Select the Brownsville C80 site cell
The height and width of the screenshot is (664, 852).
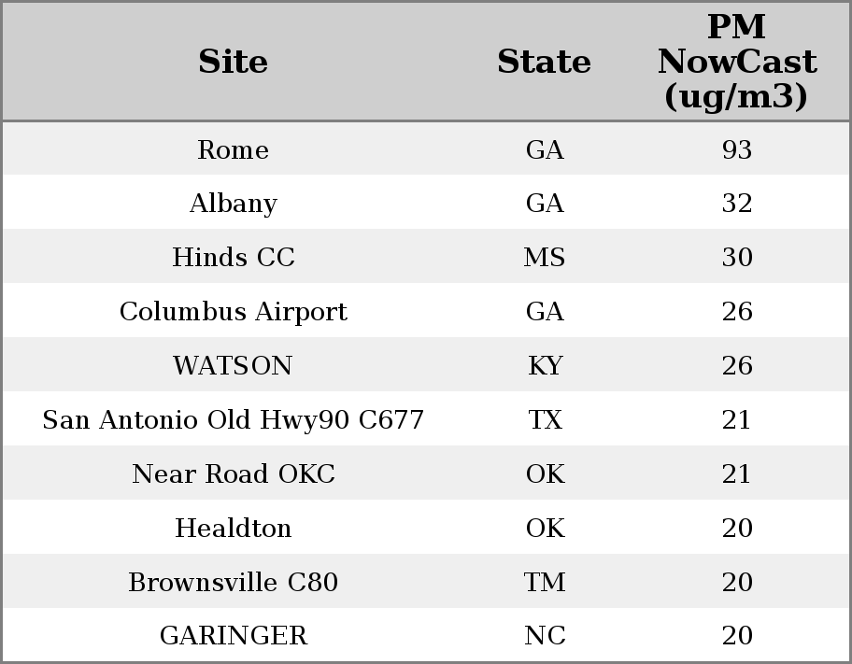click(234, 583)
